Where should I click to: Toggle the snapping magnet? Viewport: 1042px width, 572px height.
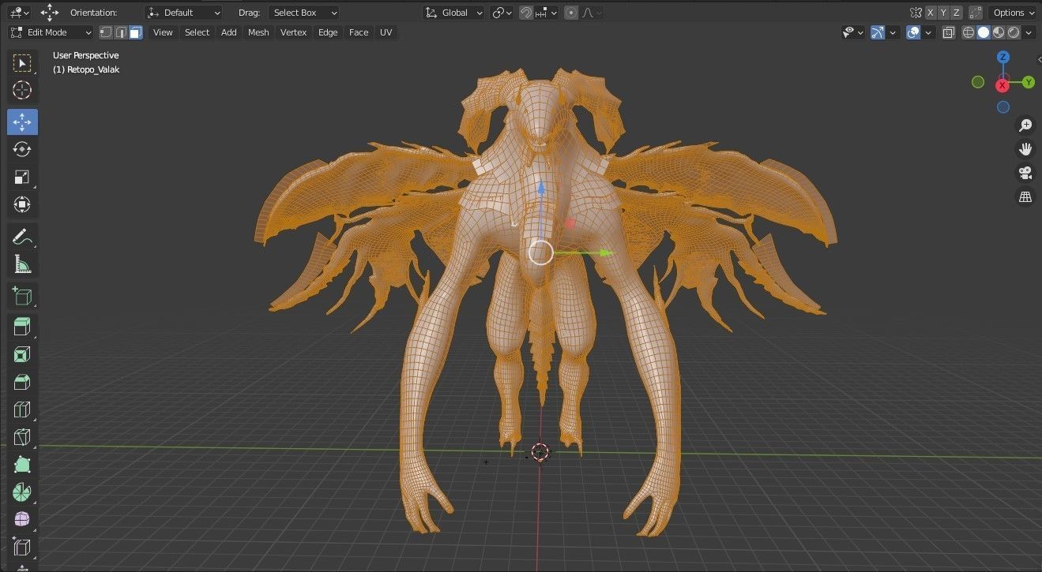pyautogui.click(x=526, y=13)
